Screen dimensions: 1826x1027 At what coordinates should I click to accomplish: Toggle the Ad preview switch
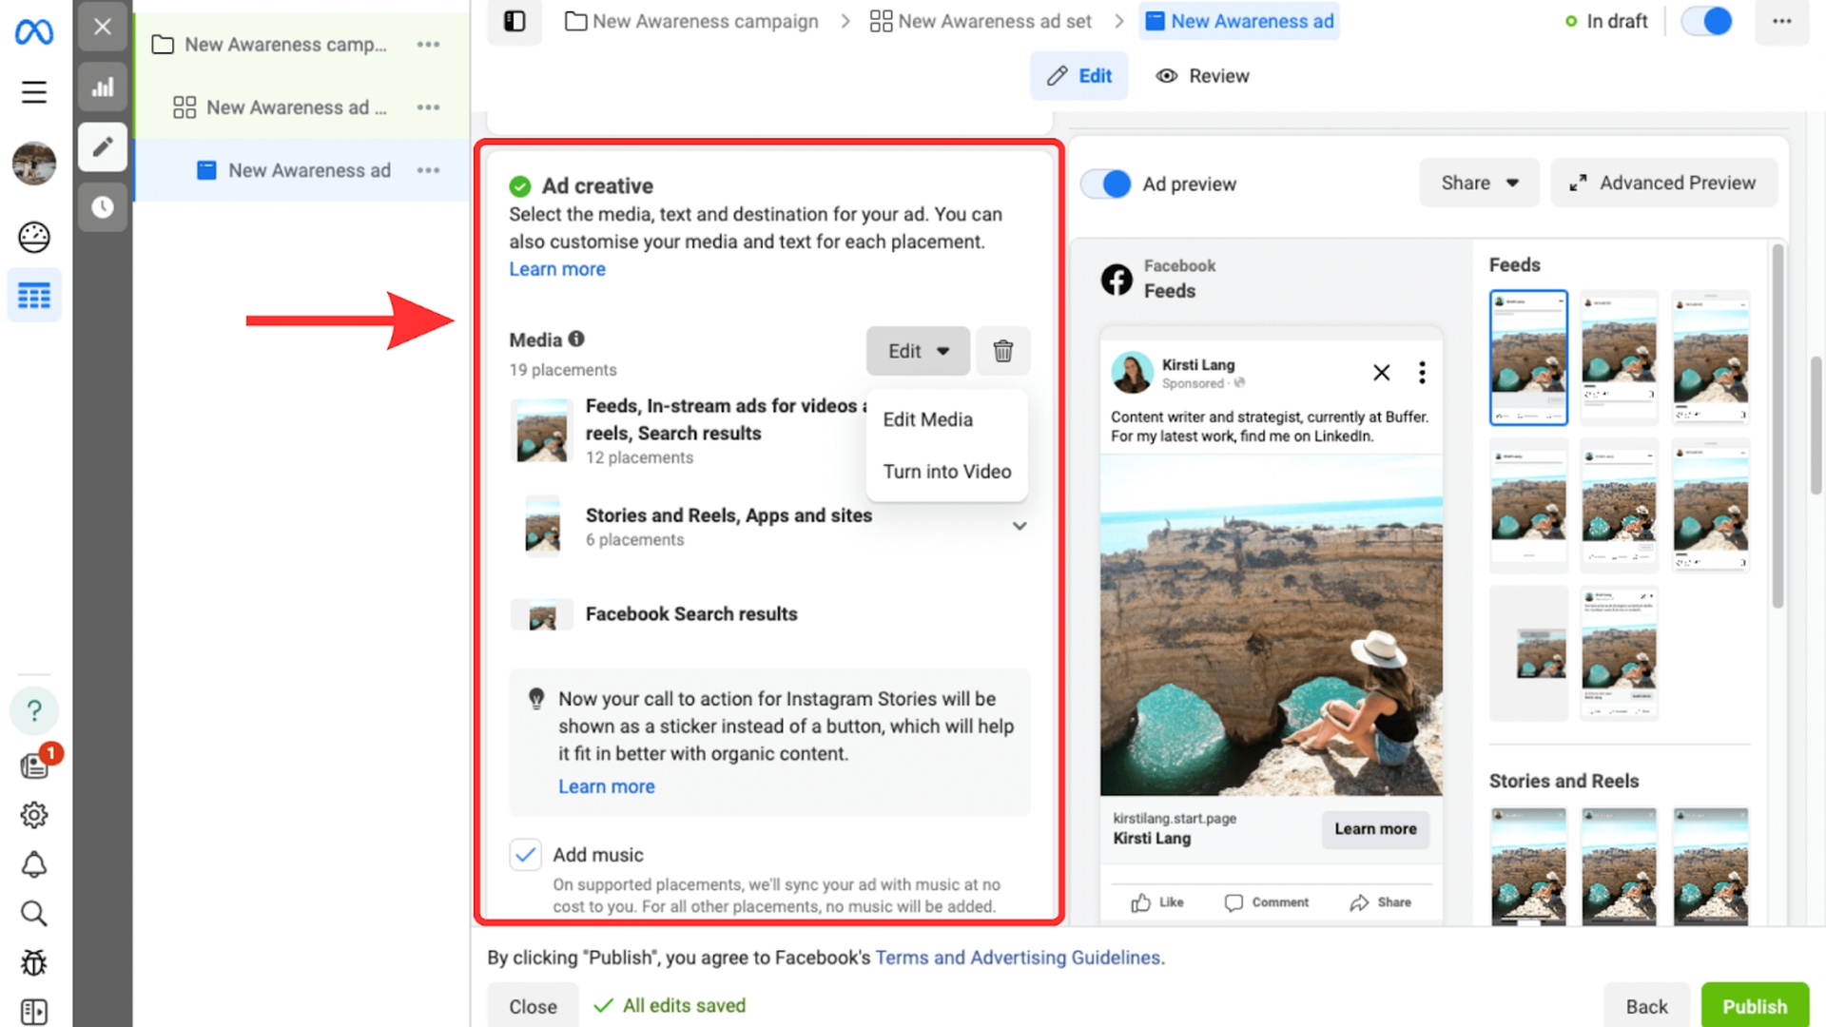click(1106, 184)
